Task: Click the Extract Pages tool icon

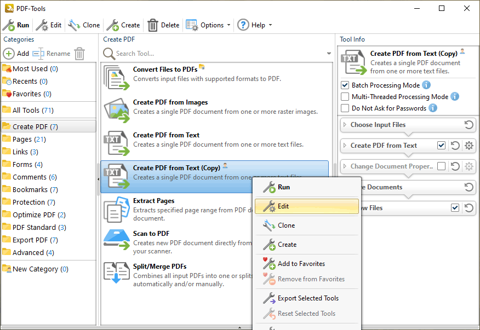Action: click(116, 210)
